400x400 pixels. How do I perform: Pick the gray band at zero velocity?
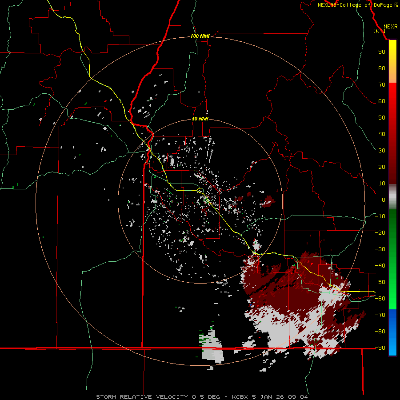(392, 198)
